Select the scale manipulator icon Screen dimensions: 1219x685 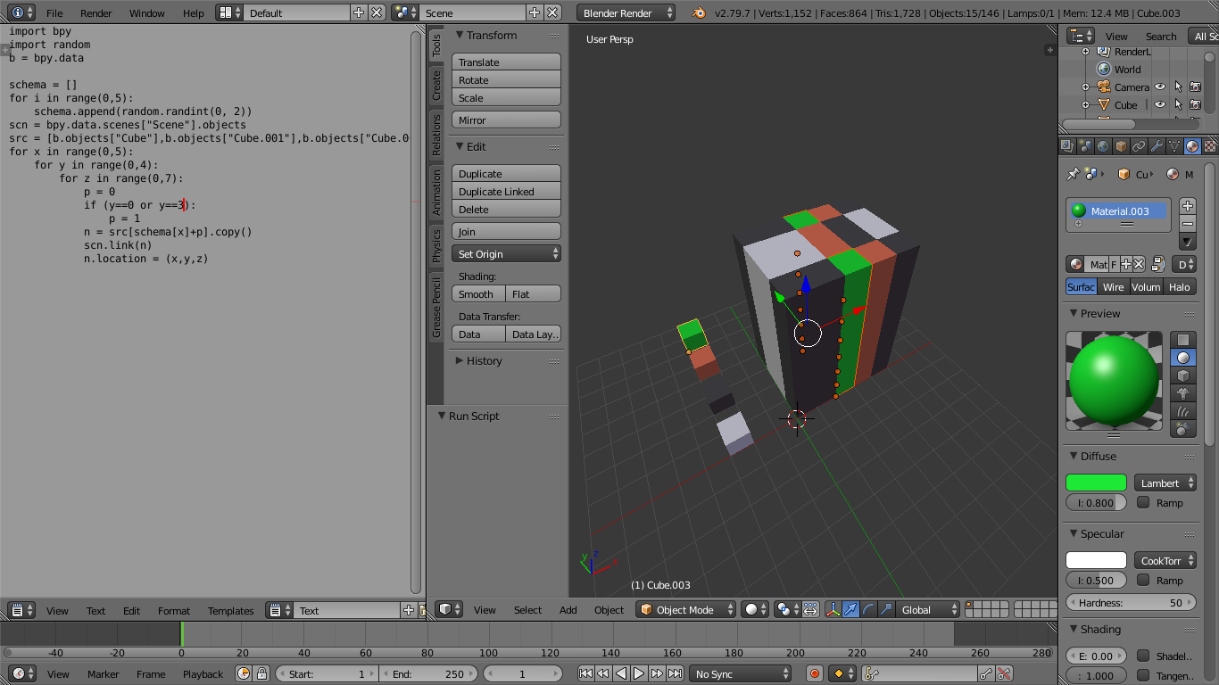point(886,610)
